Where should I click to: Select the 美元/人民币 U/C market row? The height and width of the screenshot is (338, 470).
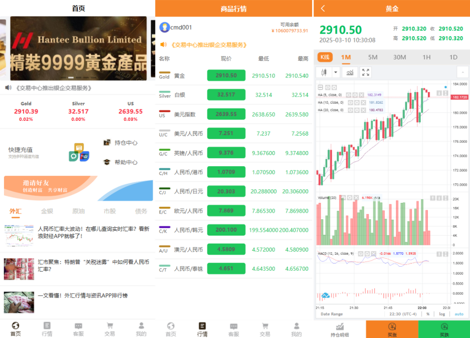click(x=234, y=133)
